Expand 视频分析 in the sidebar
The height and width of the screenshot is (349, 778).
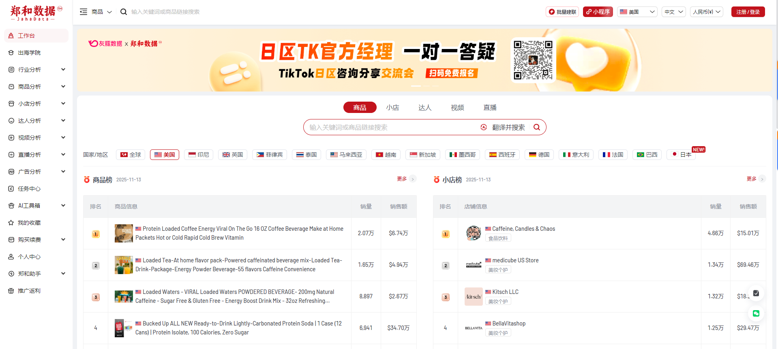point(36,138)
